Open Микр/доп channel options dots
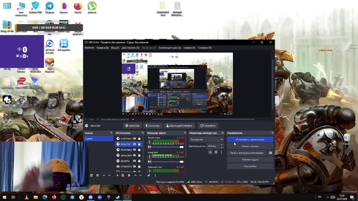Screen dimensions: 358x201 149,157
